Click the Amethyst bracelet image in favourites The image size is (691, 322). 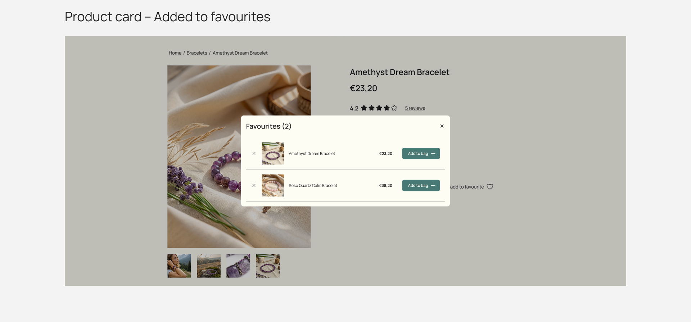pyautogui.click(x=273, y=154)
